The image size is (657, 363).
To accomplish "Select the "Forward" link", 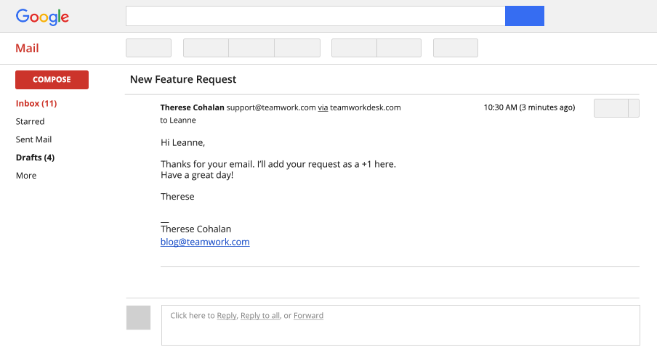I will click(308, 316).
